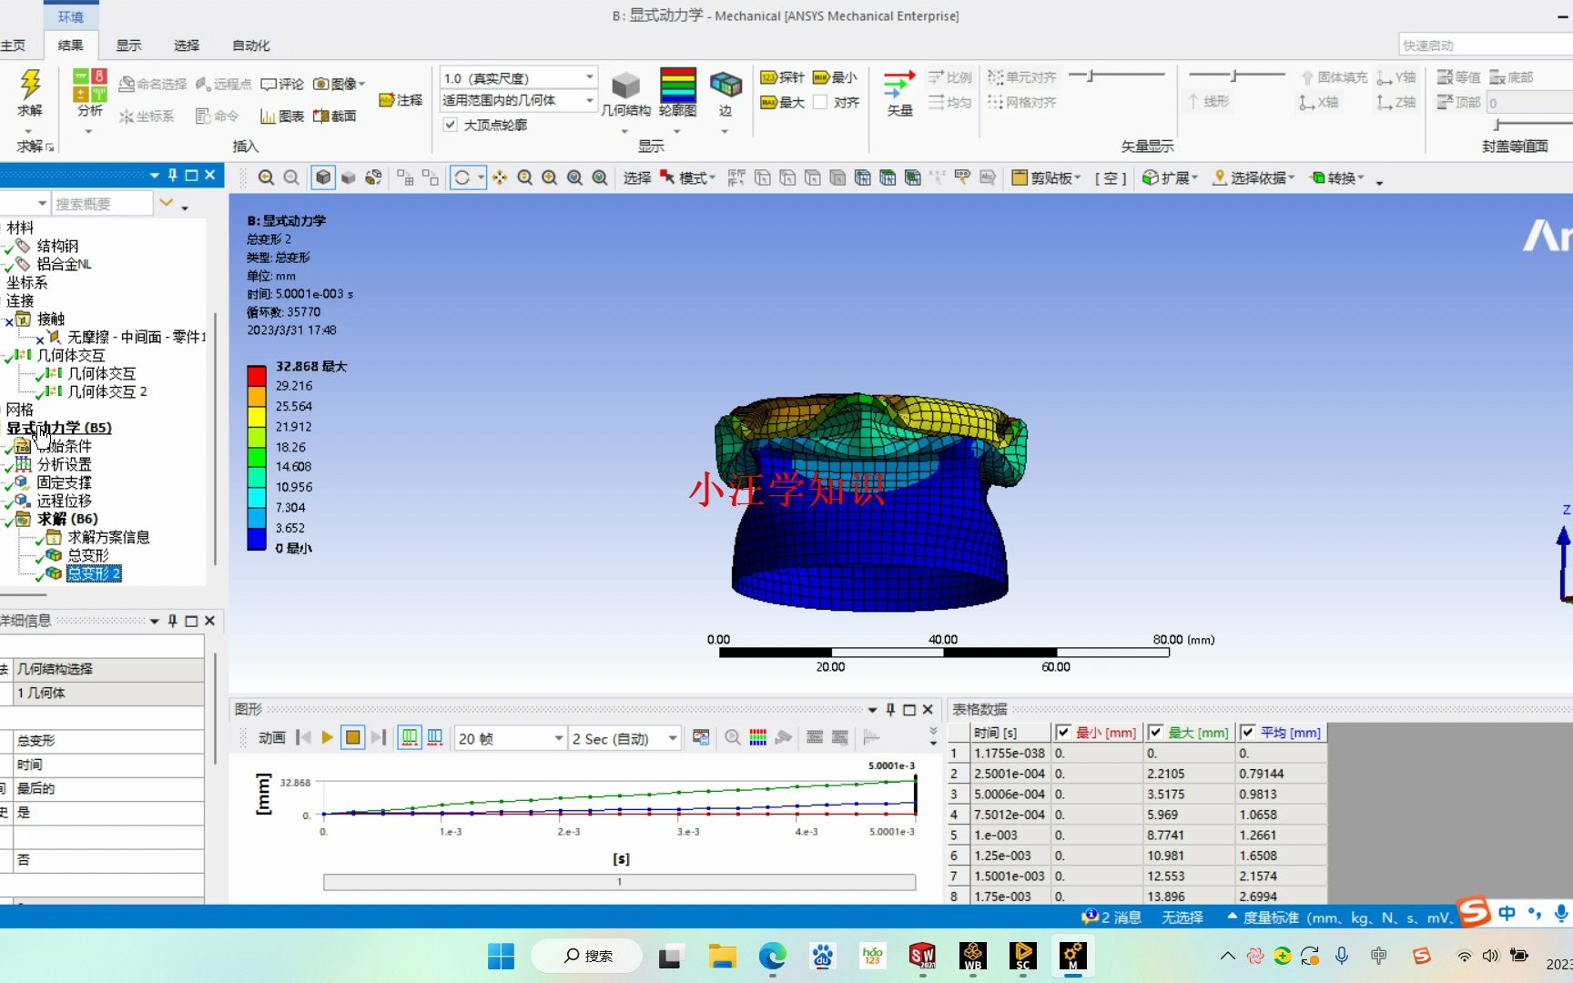Open Microsoft Edge from taskbar
Image resolution: width=1573 pixels, height=983 pixels.
click(773, 956)
